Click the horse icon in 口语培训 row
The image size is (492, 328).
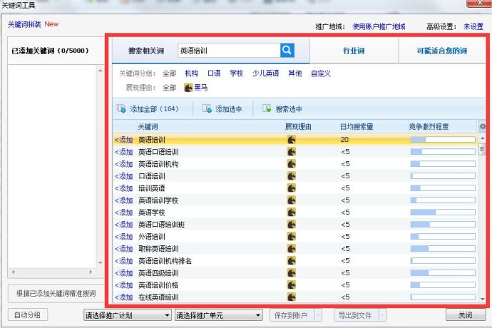[291, 176]
